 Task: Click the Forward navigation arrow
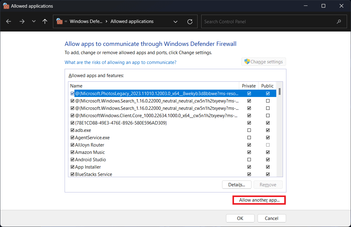point(22,21)
